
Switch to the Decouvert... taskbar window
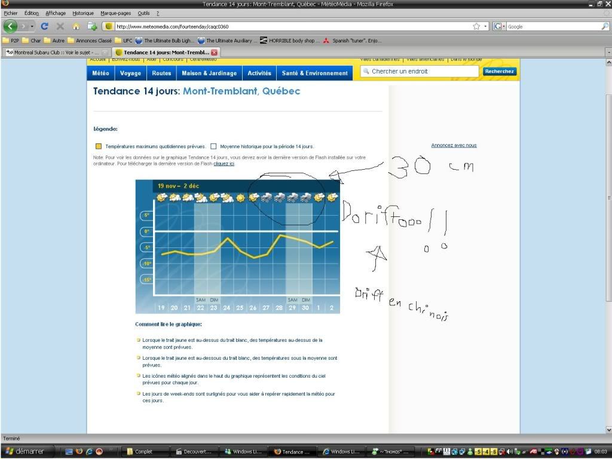pyautogui.click(x=194, y=452)
